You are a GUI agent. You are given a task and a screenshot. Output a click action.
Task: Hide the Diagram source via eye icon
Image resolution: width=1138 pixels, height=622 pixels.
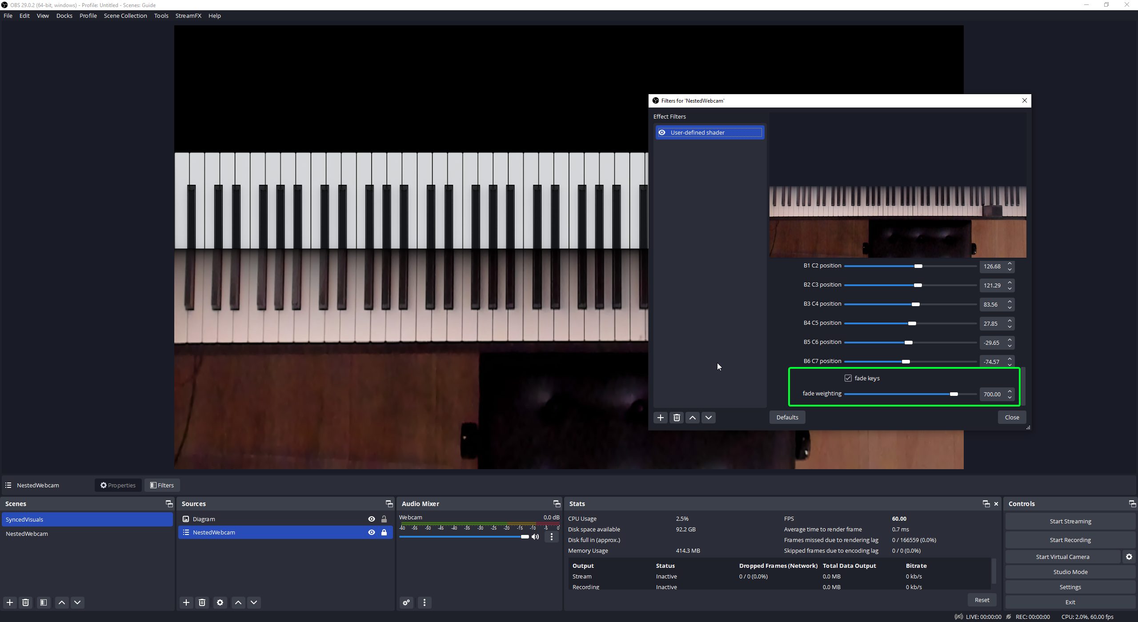pyautogui.click(x=372, y=519)
